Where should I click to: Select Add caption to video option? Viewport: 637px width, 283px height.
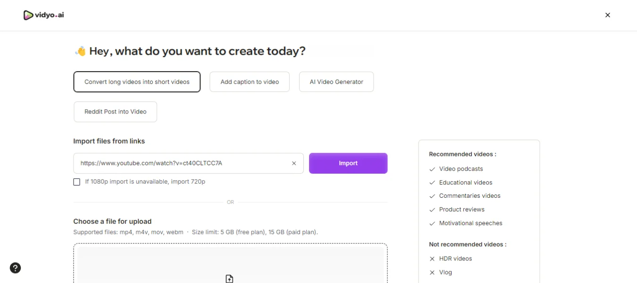(250, 82)
